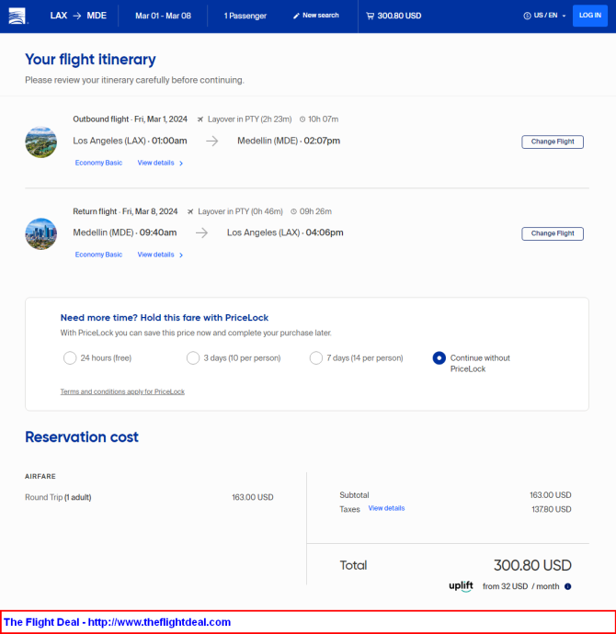Click the return duration clock icon
This screenshot has height=634, width=616.
293,211
